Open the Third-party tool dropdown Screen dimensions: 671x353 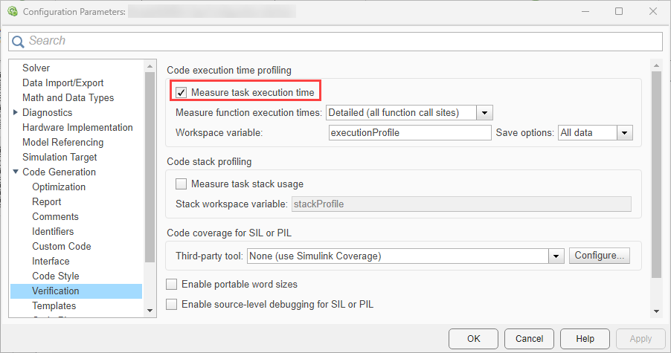tap(556, 256)
